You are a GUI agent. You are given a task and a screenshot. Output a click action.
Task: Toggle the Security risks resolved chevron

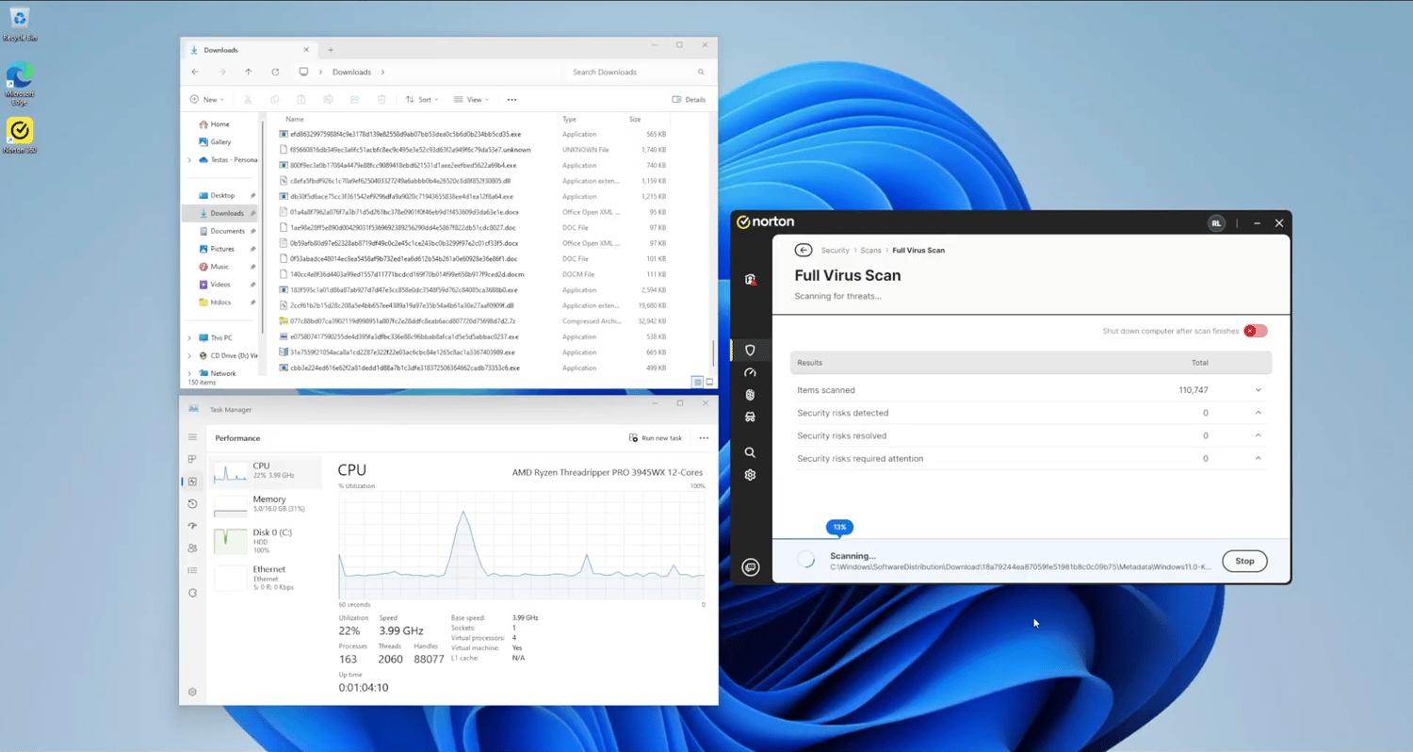coord(1258,435)
